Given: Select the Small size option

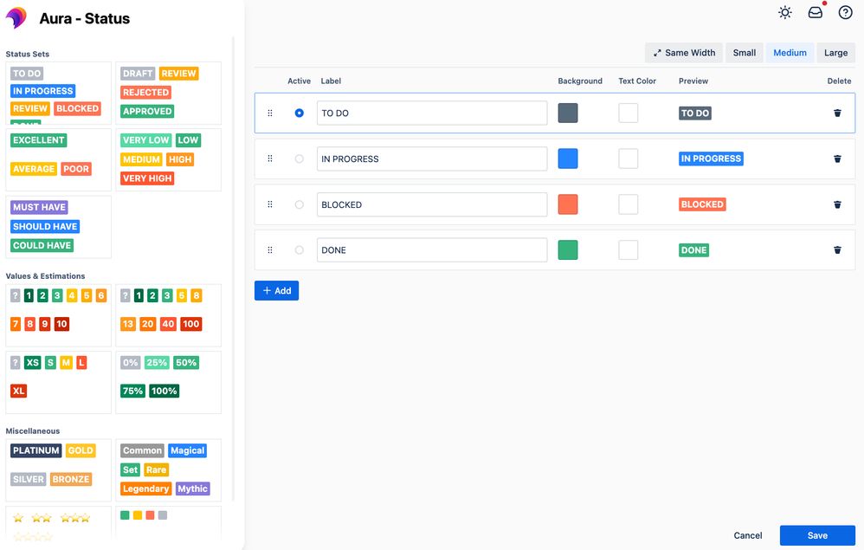Looking at the screenshot, I should 745,53.
